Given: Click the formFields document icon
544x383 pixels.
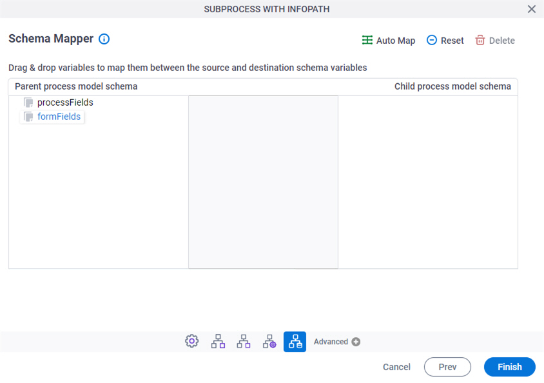Looking at the screenshot, I should tap(28, 117).
